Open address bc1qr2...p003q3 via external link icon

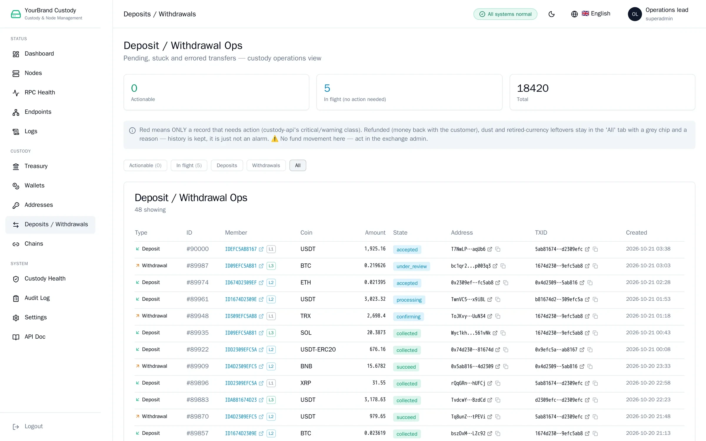[495, 266]
